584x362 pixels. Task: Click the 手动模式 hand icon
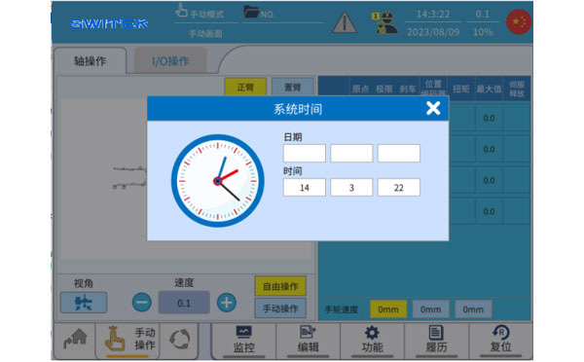[x=181, y=11]
